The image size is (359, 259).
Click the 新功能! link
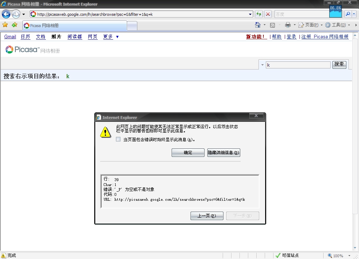[x=256, y=37]
